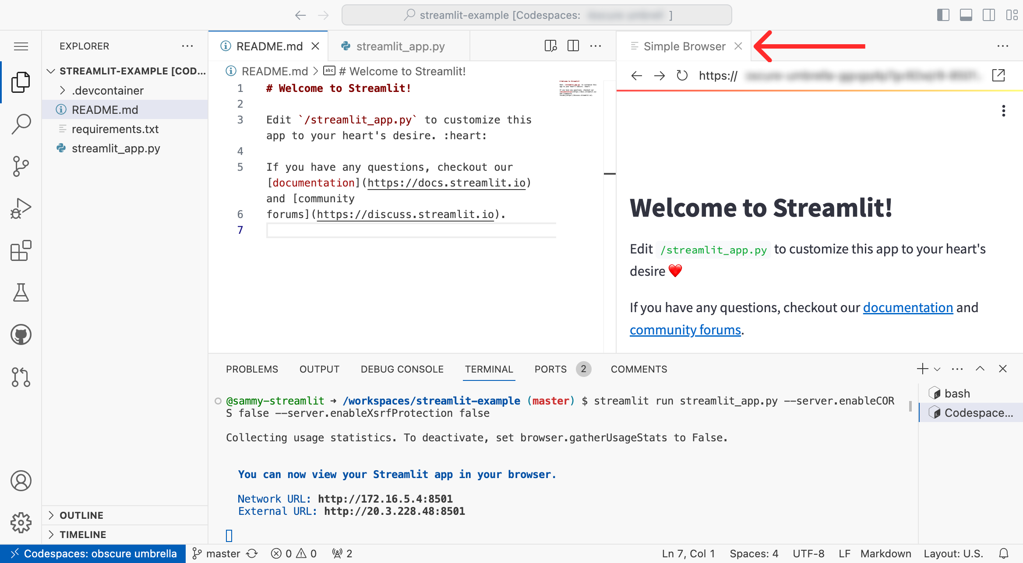
Task: Switch to the PROBLEMS panel tab
Action: coord(252,369)
